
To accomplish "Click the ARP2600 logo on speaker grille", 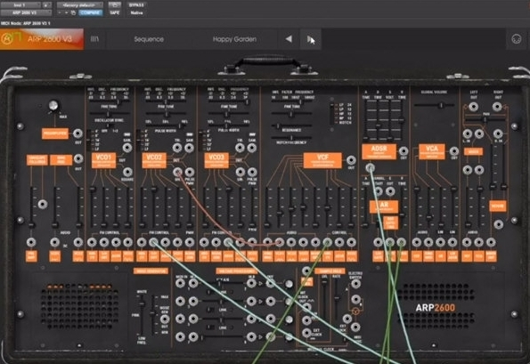I will pyautogui.click(x=435, y=308).
